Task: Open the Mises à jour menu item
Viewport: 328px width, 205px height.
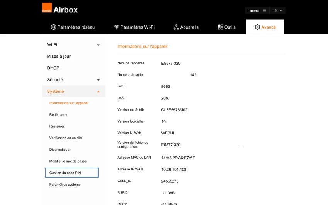Action: coord(59,56)
